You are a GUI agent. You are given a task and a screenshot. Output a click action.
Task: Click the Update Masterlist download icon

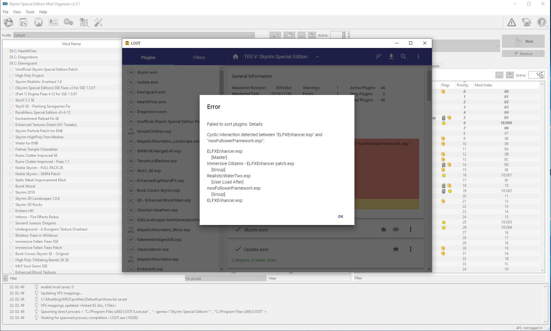[391, 57]
